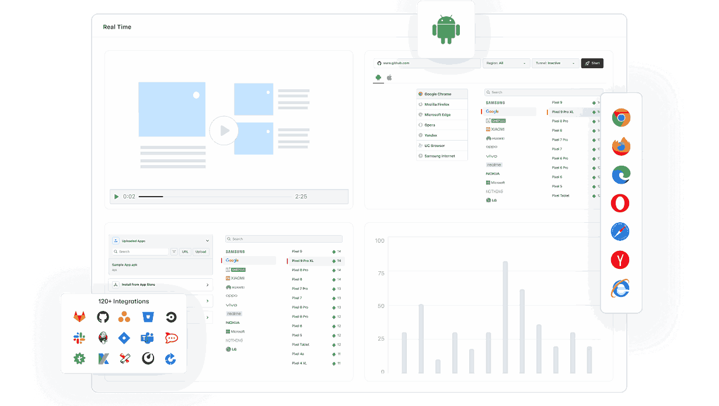Click the large blue image thumbnail in the video
Viewport: 719px width, 406px height.
[x=172, y=109]
